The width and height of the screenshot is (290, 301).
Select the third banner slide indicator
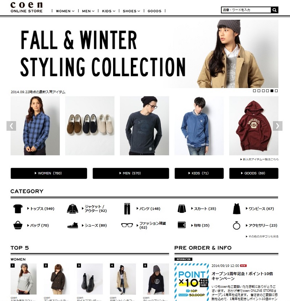tap(263, 91)
